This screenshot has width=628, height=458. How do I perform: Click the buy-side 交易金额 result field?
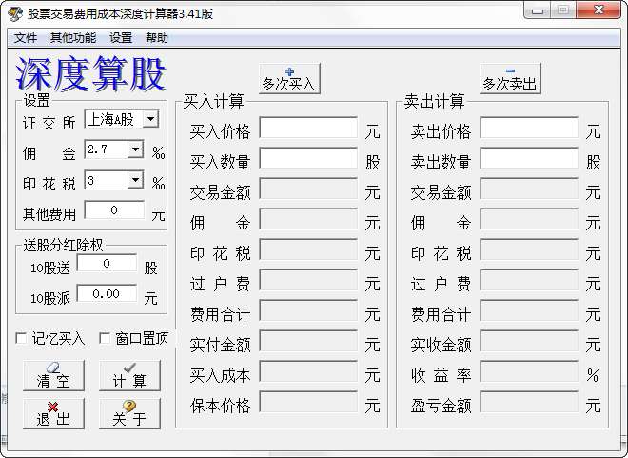[308, 189]
